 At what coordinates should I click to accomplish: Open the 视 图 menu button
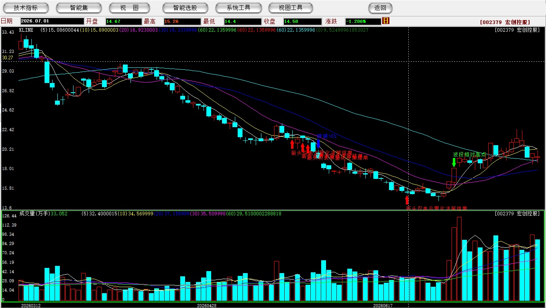click(130, 8)
